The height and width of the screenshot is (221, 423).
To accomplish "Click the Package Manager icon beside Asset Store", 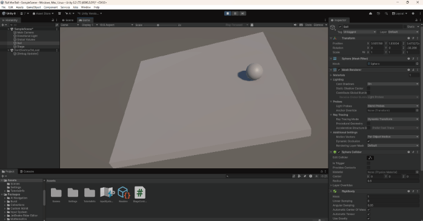I will click(x=59, y=13).
